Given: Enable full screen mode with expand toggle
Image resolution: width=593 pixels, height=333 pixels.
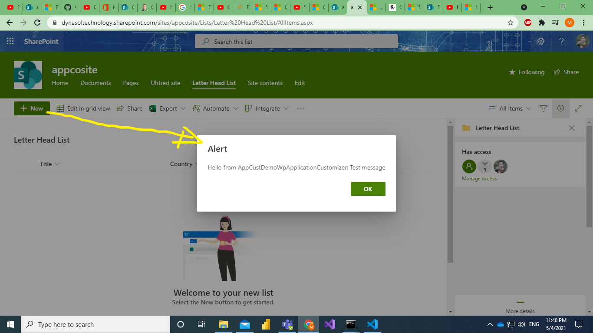Looking at the screenshot, I should (578, 108).
